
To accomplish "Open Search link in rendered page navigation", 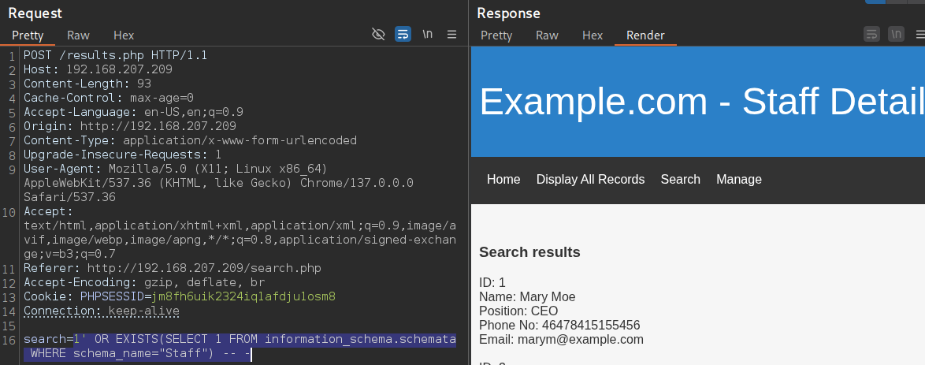I will pyautogui.click(x=680, y=179).
